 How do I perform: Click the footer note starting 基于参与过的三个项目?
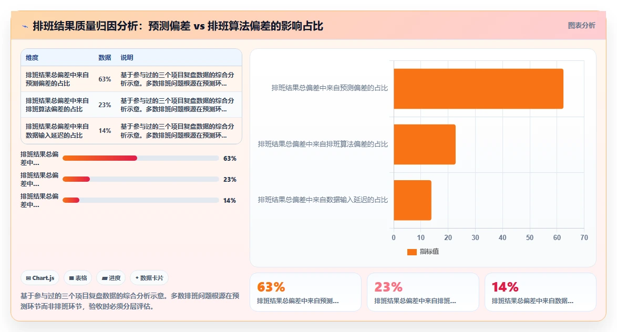(x=130, y=301)
